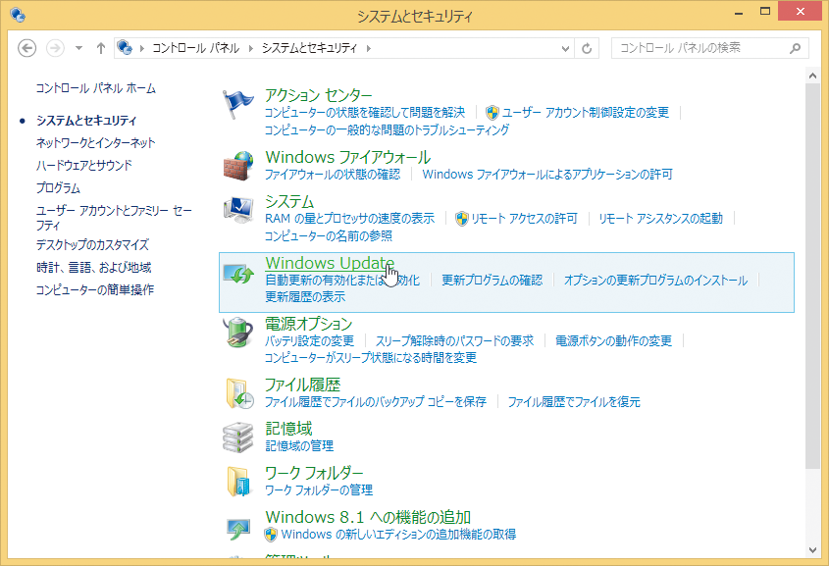829x566 pixels.
Task: Click the vertical scrollbar up arrow
Action: pos(812,77)
